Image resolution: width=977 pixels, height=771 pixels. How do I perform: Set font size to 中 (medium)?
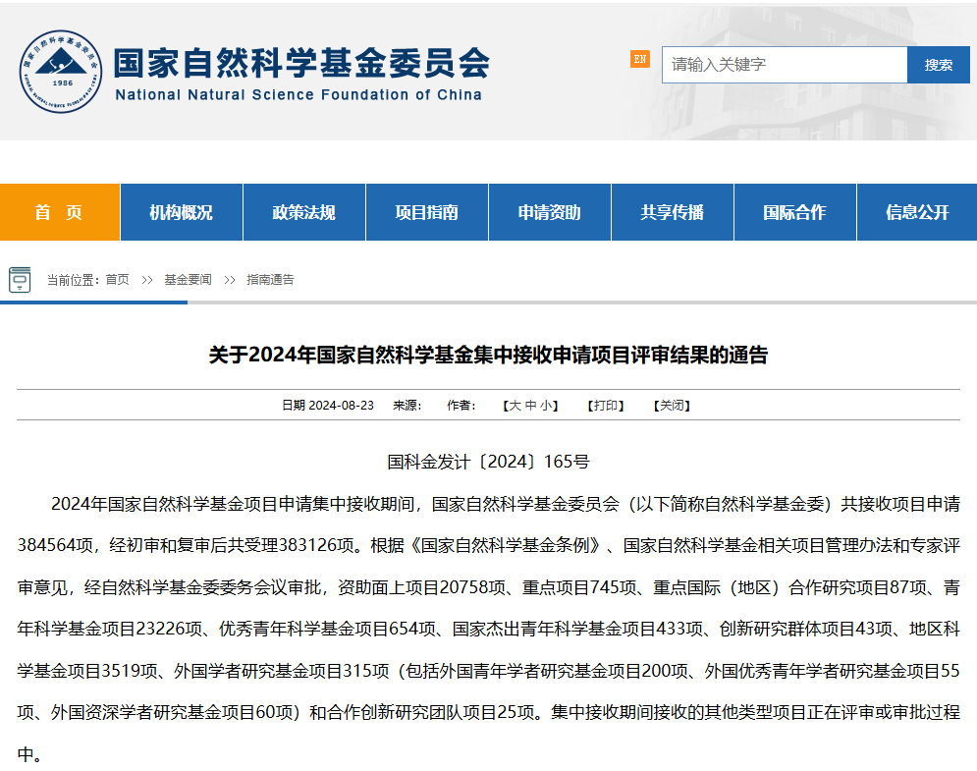pos(530,406)
